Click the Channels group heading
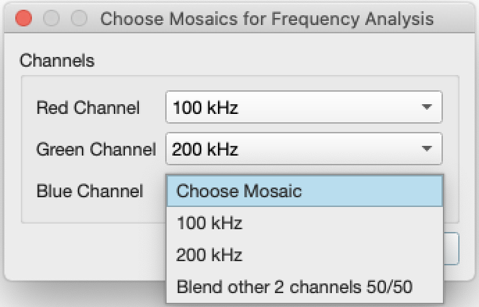479x307 pixels. pyautogui.click(x=57, y=60)
